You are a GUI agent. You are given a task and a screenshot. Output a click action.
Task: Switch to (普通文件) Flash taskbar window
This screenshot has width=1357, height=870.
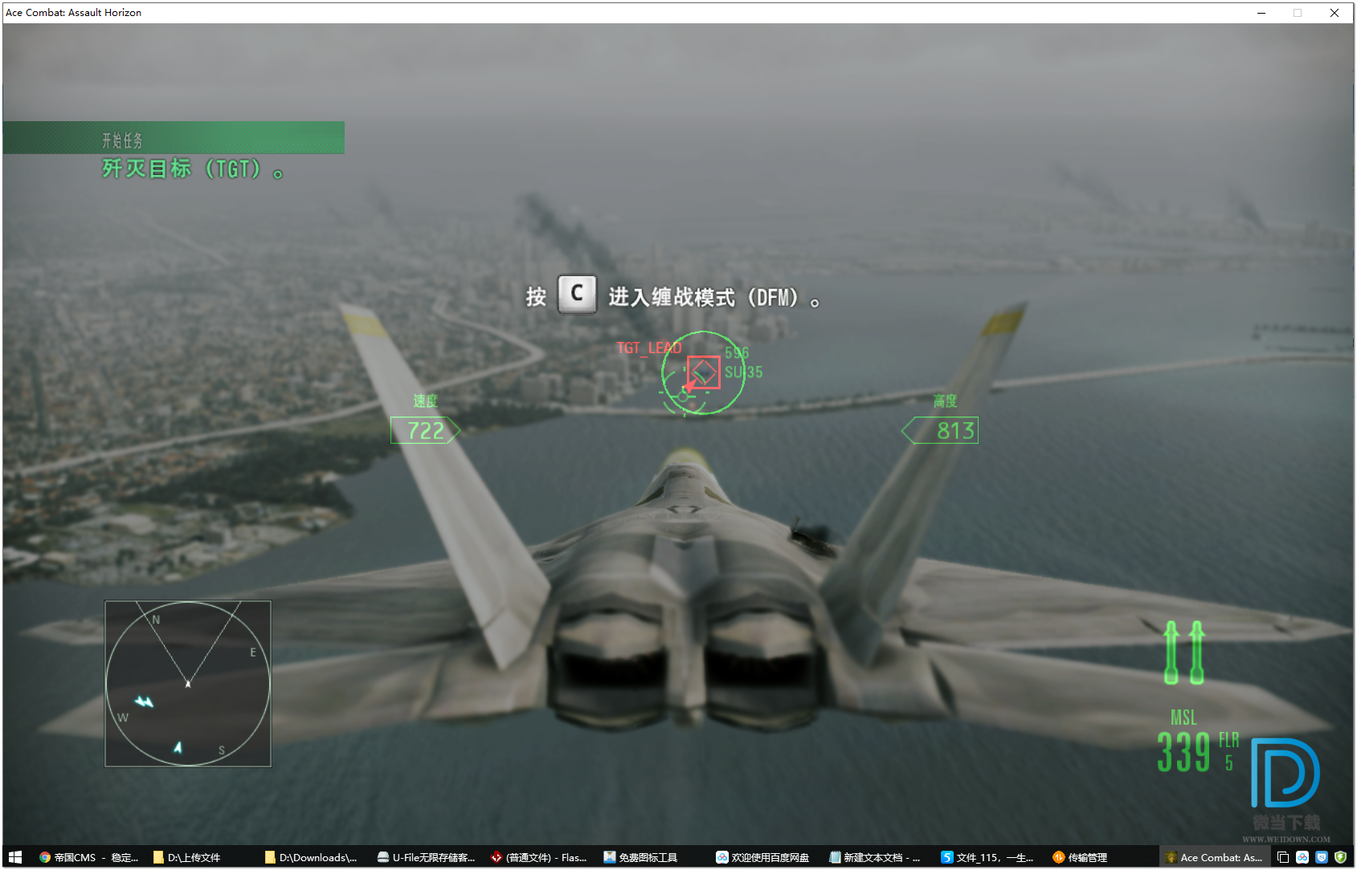click(539, 857)
